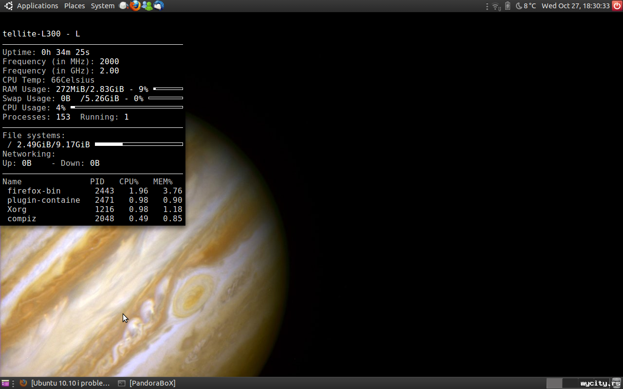Open the 8 °C weather applet
Image resolution: width=623 pixels, height=389 pixels.
[x=526, y=6]
